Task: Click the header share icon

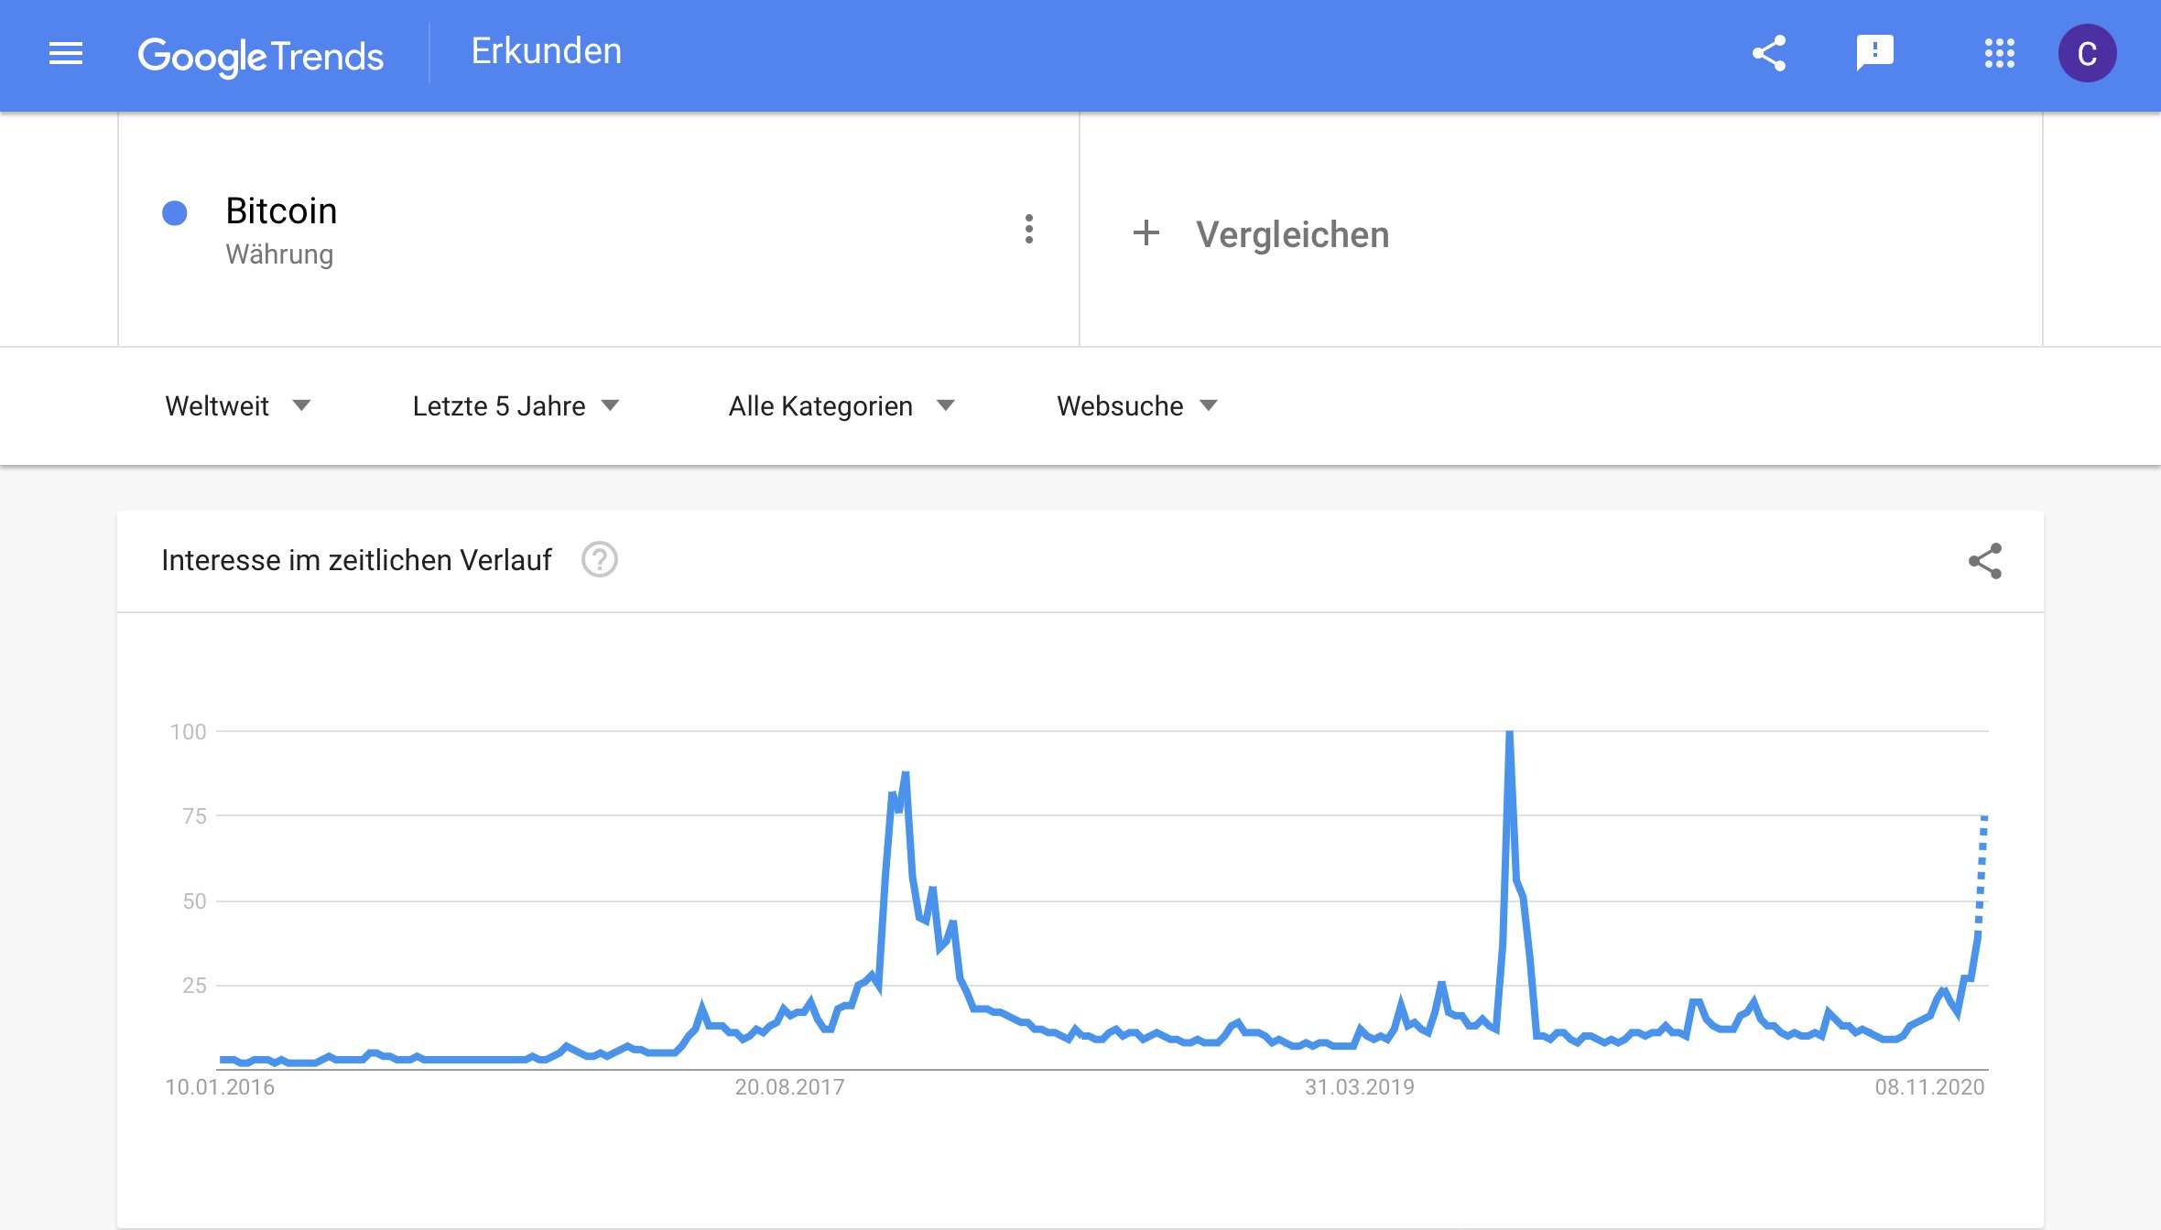Action: tap(1768, 53)
